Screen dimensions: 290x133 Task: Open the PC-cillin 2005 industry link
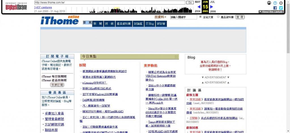click(x=161, y=99)
